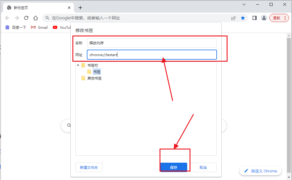Select the 书签 subfolder
Image resolution: width=292 pixels, height=180 pixels.
[94, 72]
